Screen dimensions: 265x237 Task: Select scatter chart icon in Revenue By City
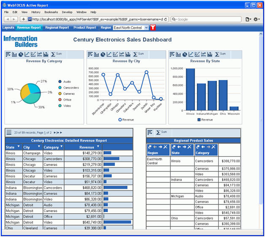click(x=116, y=54)
